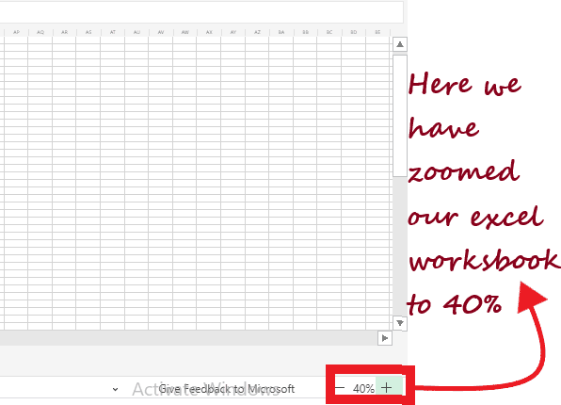The image size is (561, 405).
Task: Open Give Feedback to Microsoft link
Action: click(227, 389)
